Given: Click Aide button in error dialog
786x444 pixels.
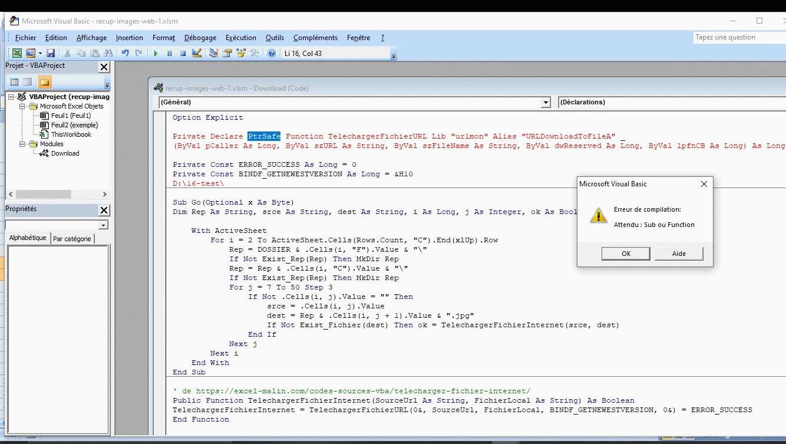Looking at the screenshot, I should (679, 254).
